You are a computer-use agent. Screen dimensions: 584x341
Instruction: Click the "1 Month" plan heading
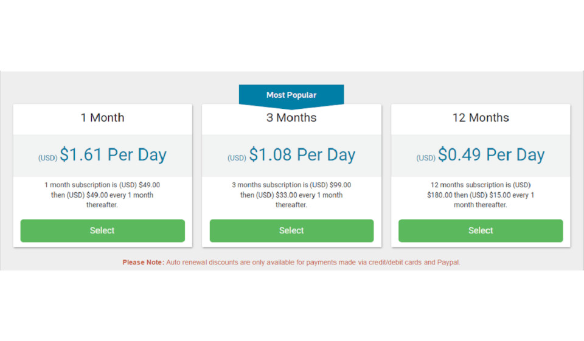pyautogui.click(x=102, y=118)
